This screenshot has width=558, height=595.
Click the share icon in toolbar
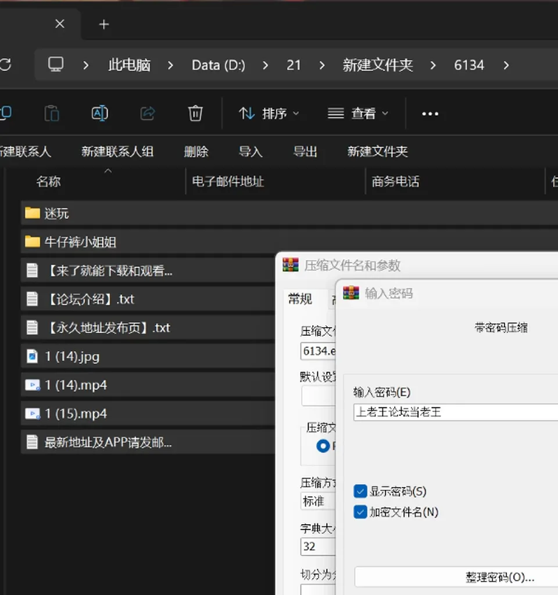click(x=148, y=113)
